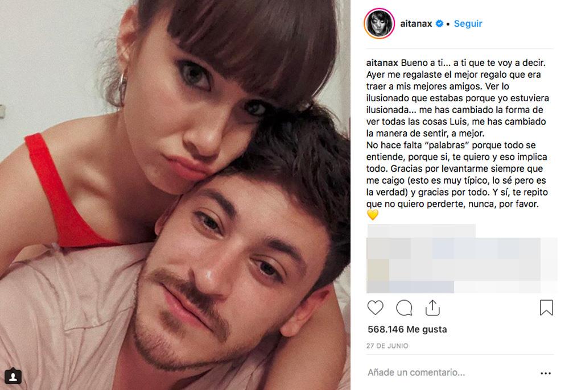Select the blurred comments section

tap(461, 259)
